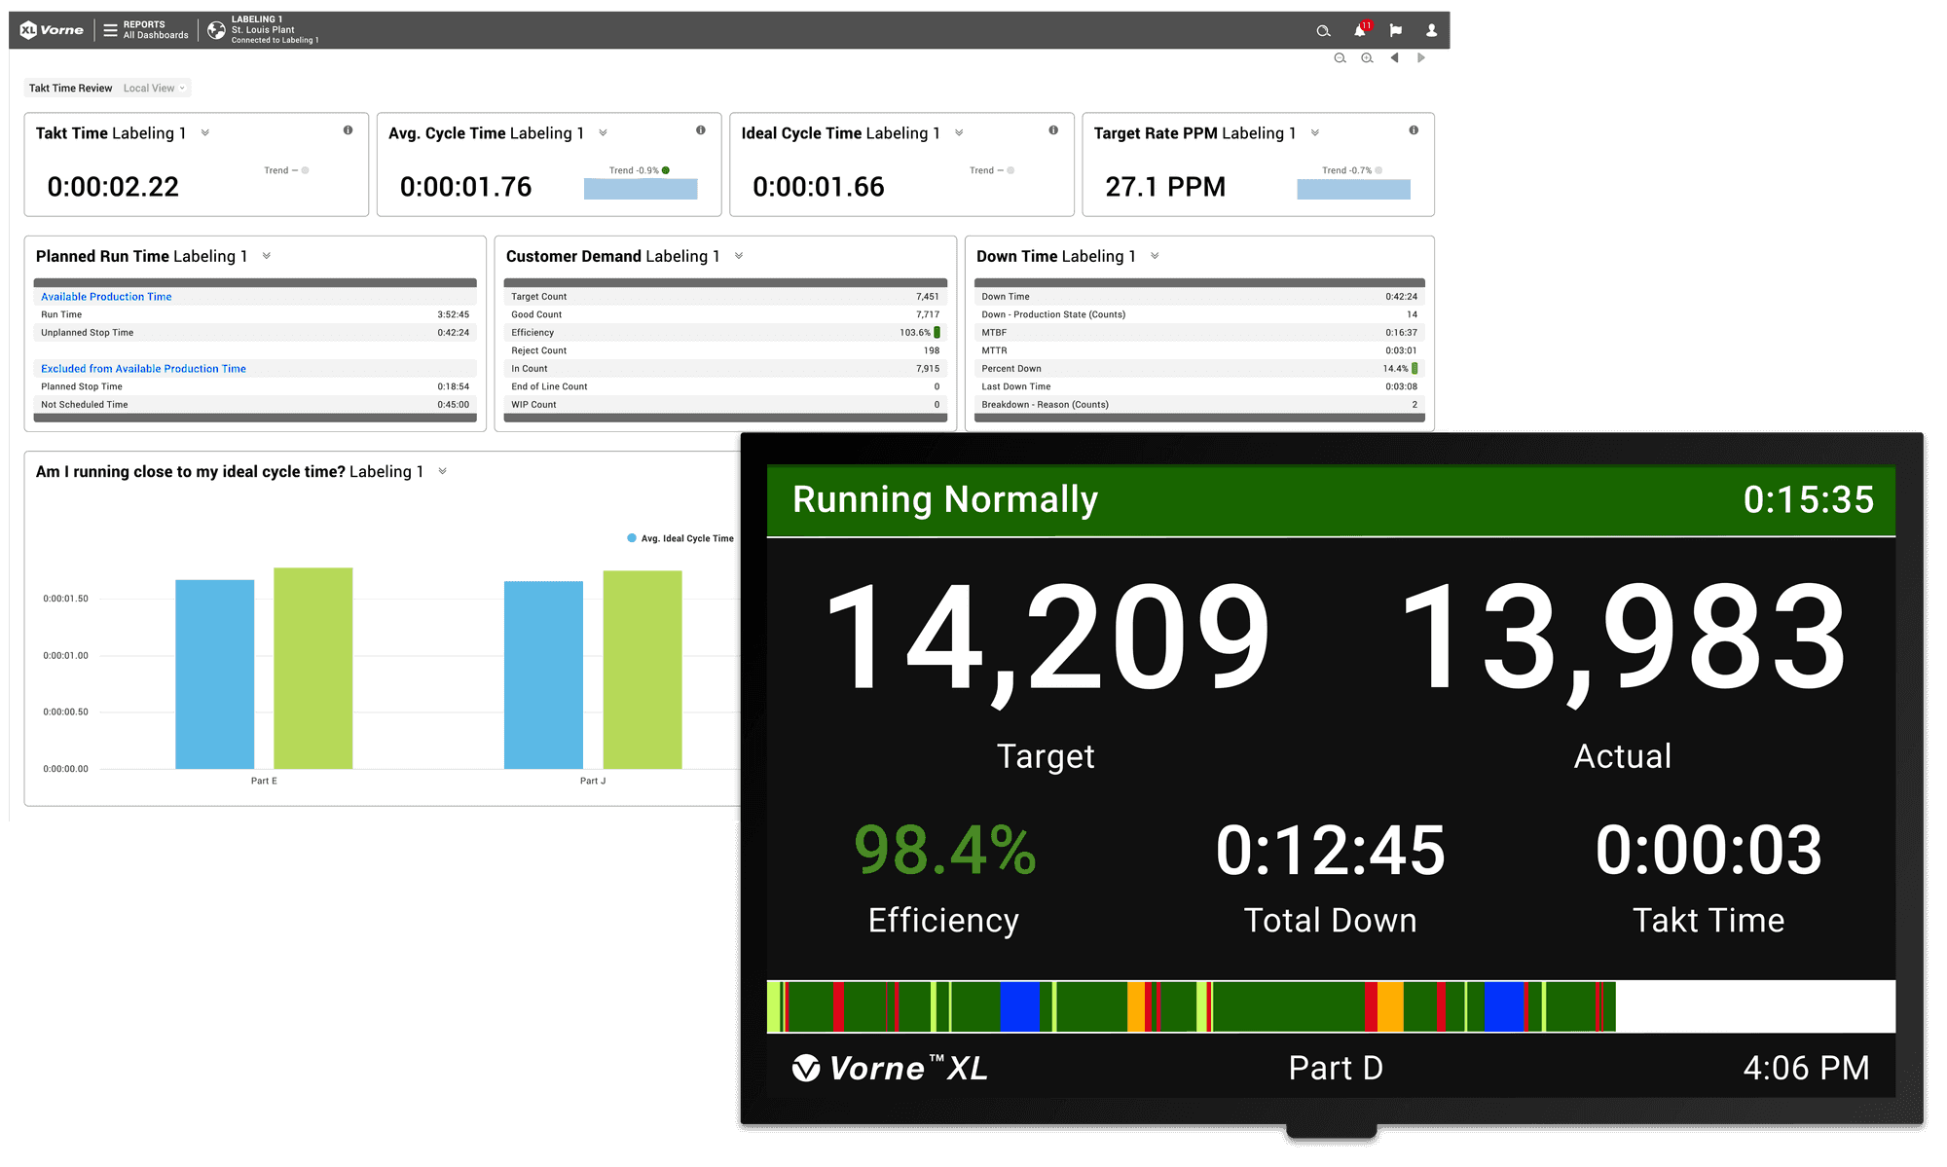This screenshot has width=1947, height=1167.
Task: Click the globe icon beside Labeling 1
Action: click(x=216, y=30)
